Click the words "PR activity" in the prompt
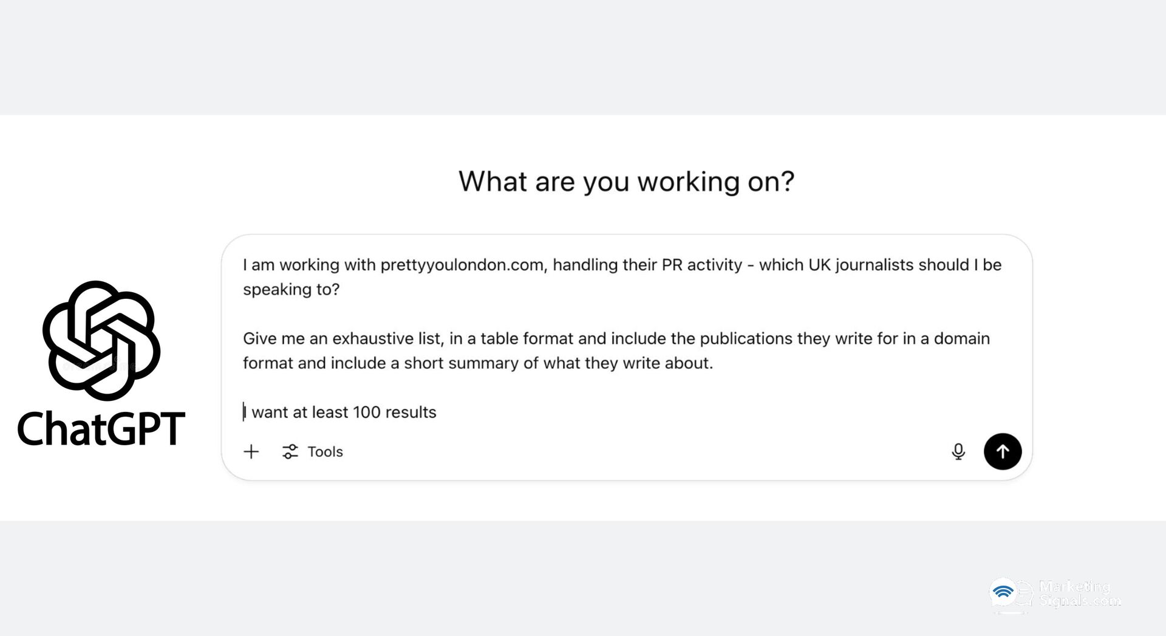 tap(698, 265)
